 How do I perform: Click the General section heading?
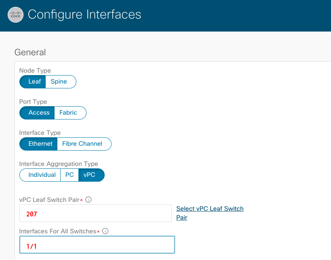coord(30,52)
